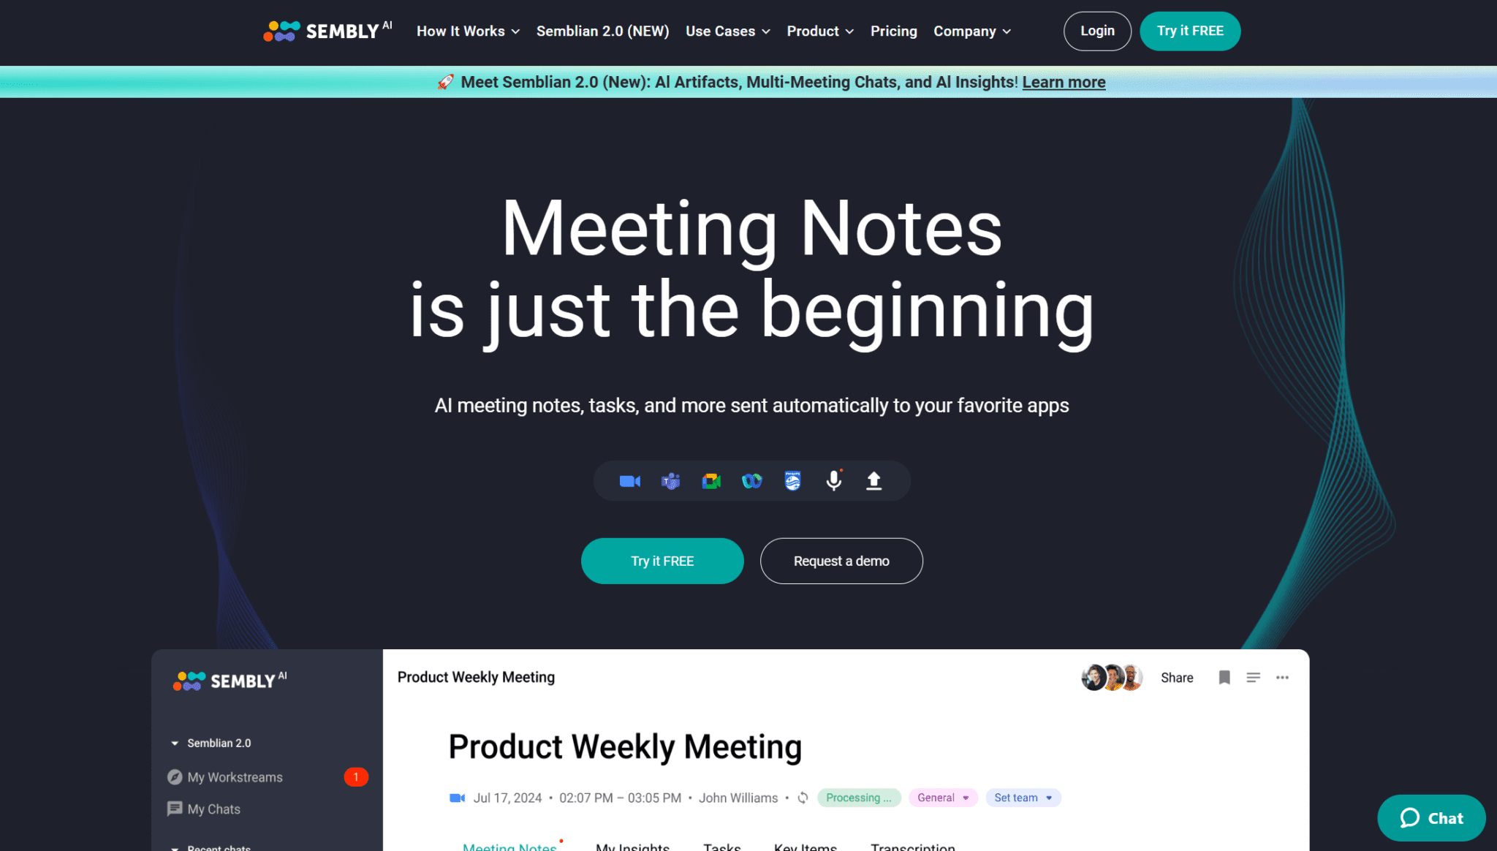Viewport: 1497px width, 851px height.
Task: Click the Zoom video conferencing icon
Action: (629, 480)
